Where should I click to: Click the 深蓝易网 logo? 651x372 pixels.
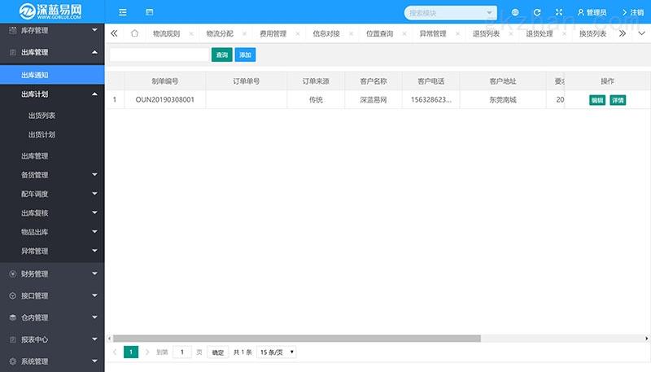coord(50,11)
